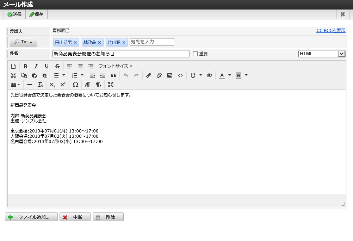Decrease indent icon
Screen dimensions: 353x241
click(x=92, y=75)
